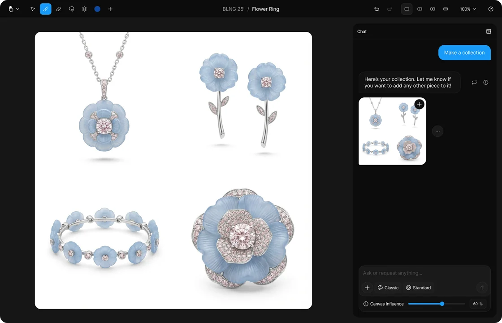This screenshot has height=323, width=502.
Task: Open the generated collection thumbnail
Action: click(x=392, y=131)
